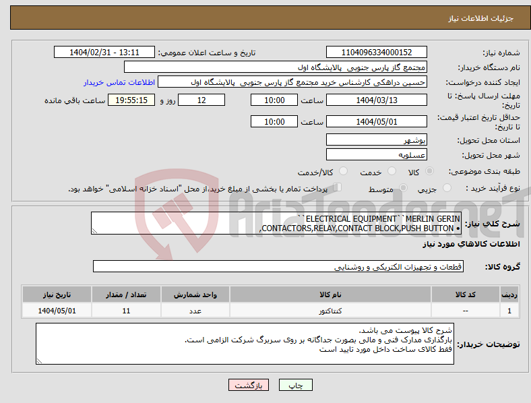
Task: Click the کد کالا column header
Action: point(466,294)
